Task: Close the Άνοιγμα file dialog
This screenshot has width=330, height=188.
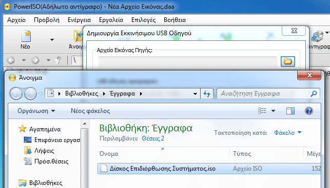Action: pos(309,75)
